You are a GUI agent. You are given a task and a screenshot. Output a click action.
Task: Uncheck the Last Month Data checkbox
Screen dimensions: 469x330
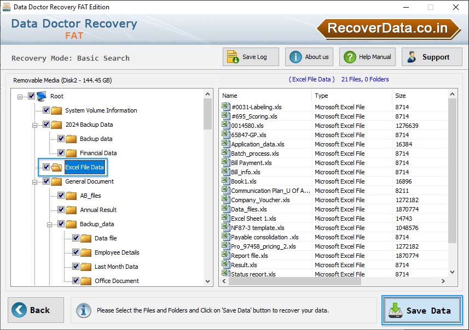tap(76, 267)
